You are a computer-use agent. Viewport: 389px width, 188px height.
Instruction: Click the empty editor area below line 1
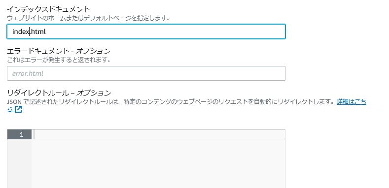(x=158, y=163)
